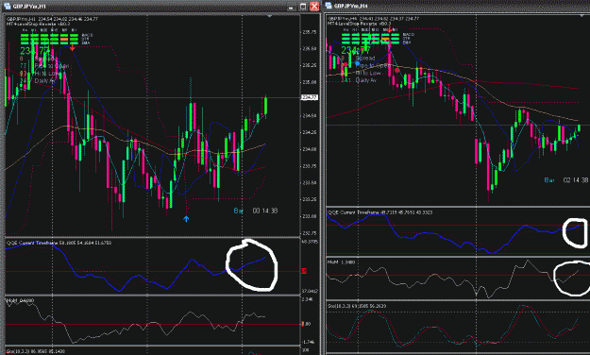Image resolution: width=590 pixels, height=355 pixels.
Task: Maximize the GBPJPYm,H1 chart window
Action: 303,7
